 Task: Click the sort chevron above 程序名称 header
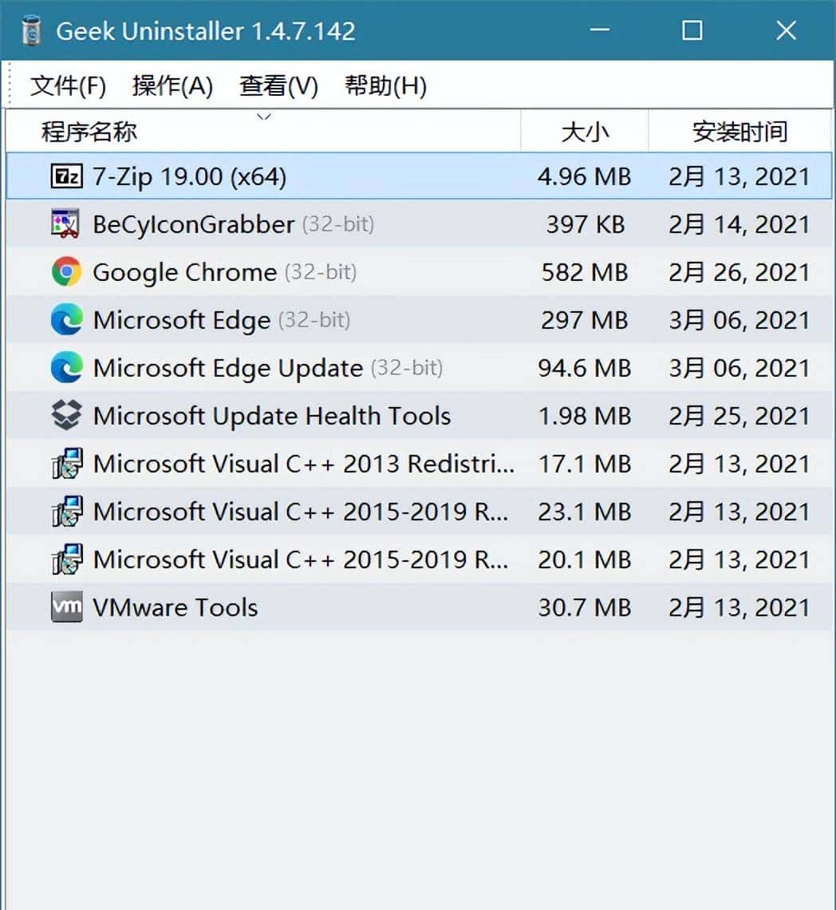click(263, 117)
